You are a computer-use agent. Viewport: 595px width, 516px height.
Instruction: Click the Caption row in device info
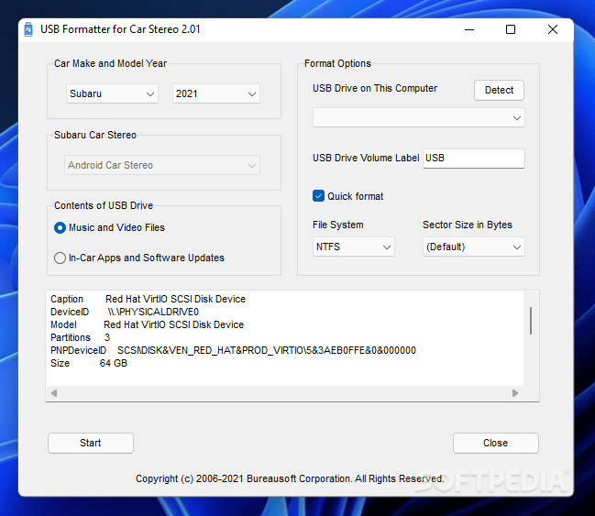click(148, 299)
